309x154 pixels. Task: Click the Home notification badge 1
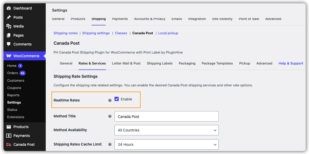click(20, 66)
